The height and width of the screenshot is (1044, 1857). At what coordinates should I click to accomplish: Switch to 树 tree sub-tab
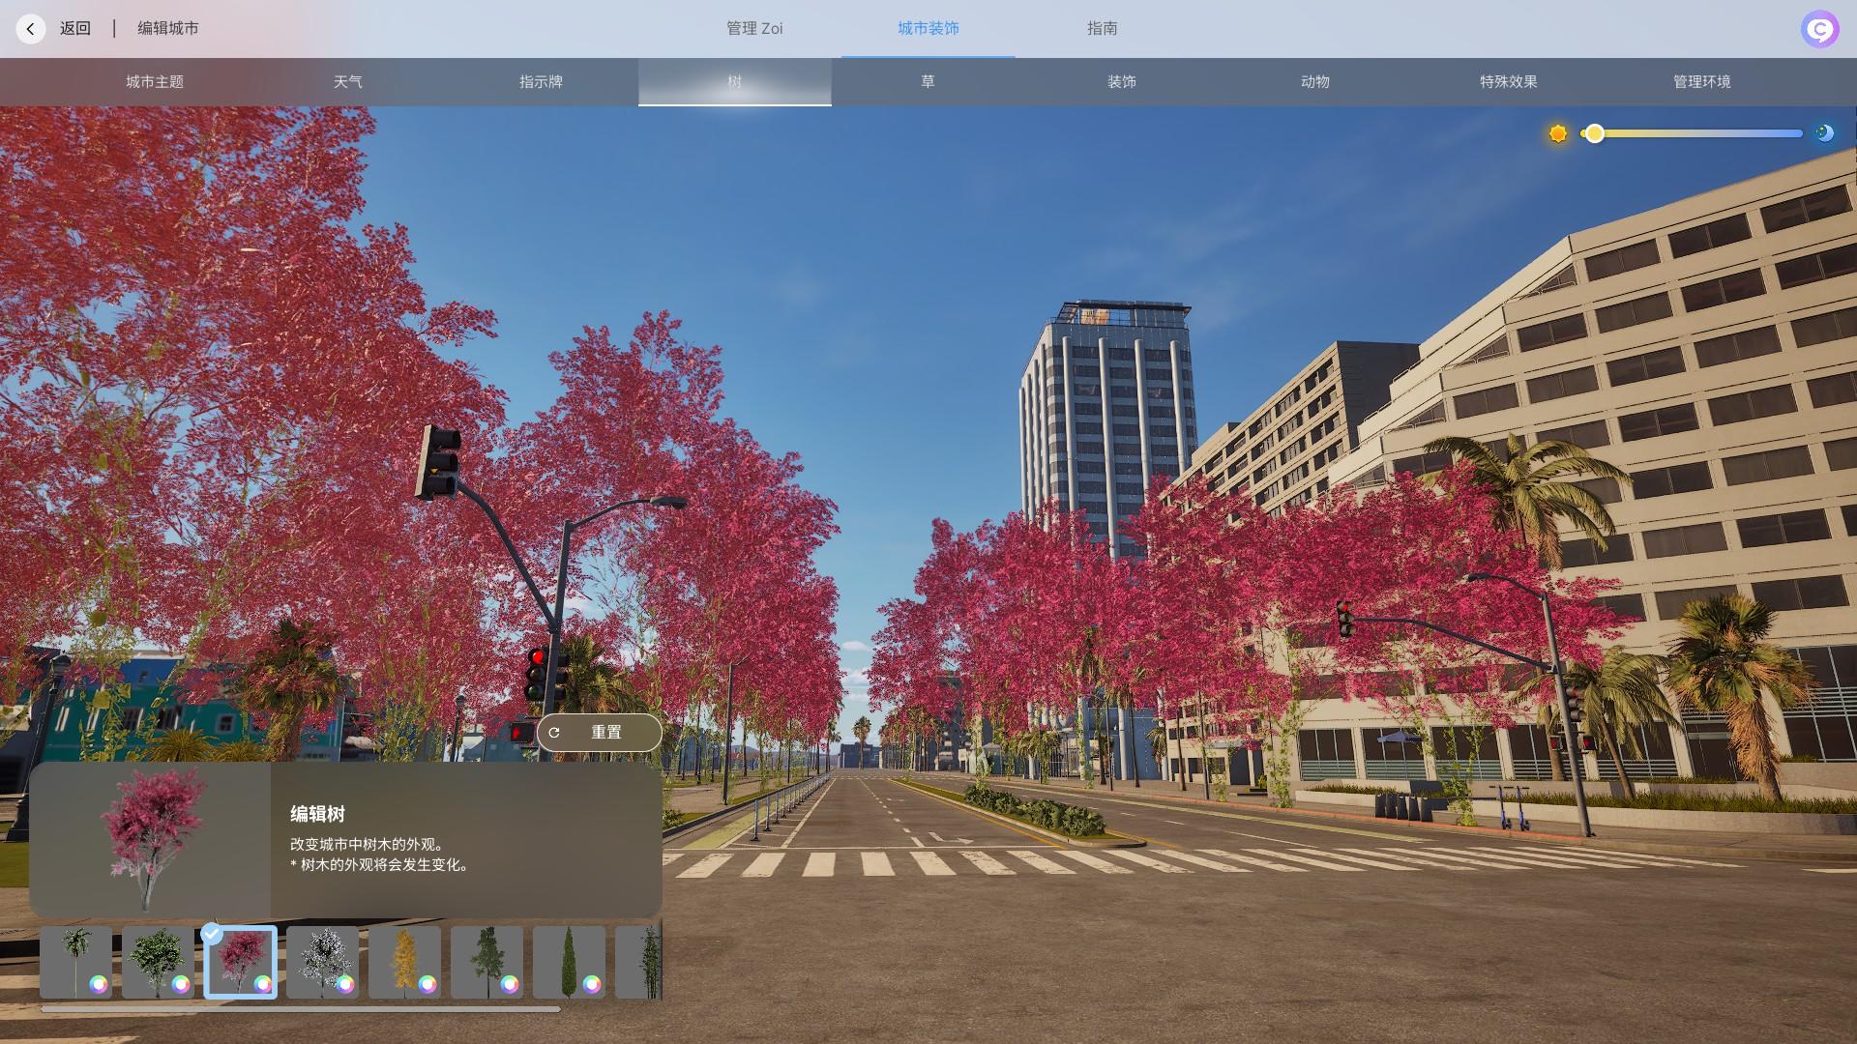[x=735, y=82]
